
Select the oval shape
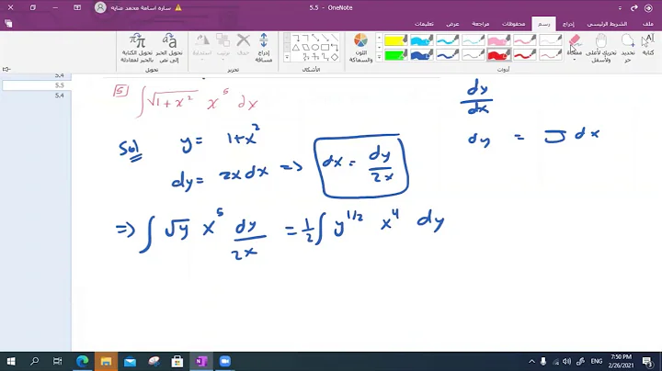[x=315, y=47]
